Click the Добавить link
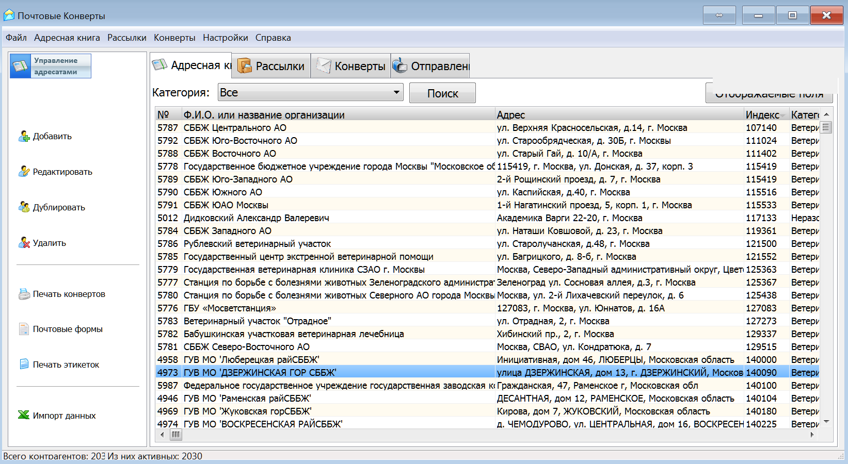This screenshot has height=464, width=848. 52,136
